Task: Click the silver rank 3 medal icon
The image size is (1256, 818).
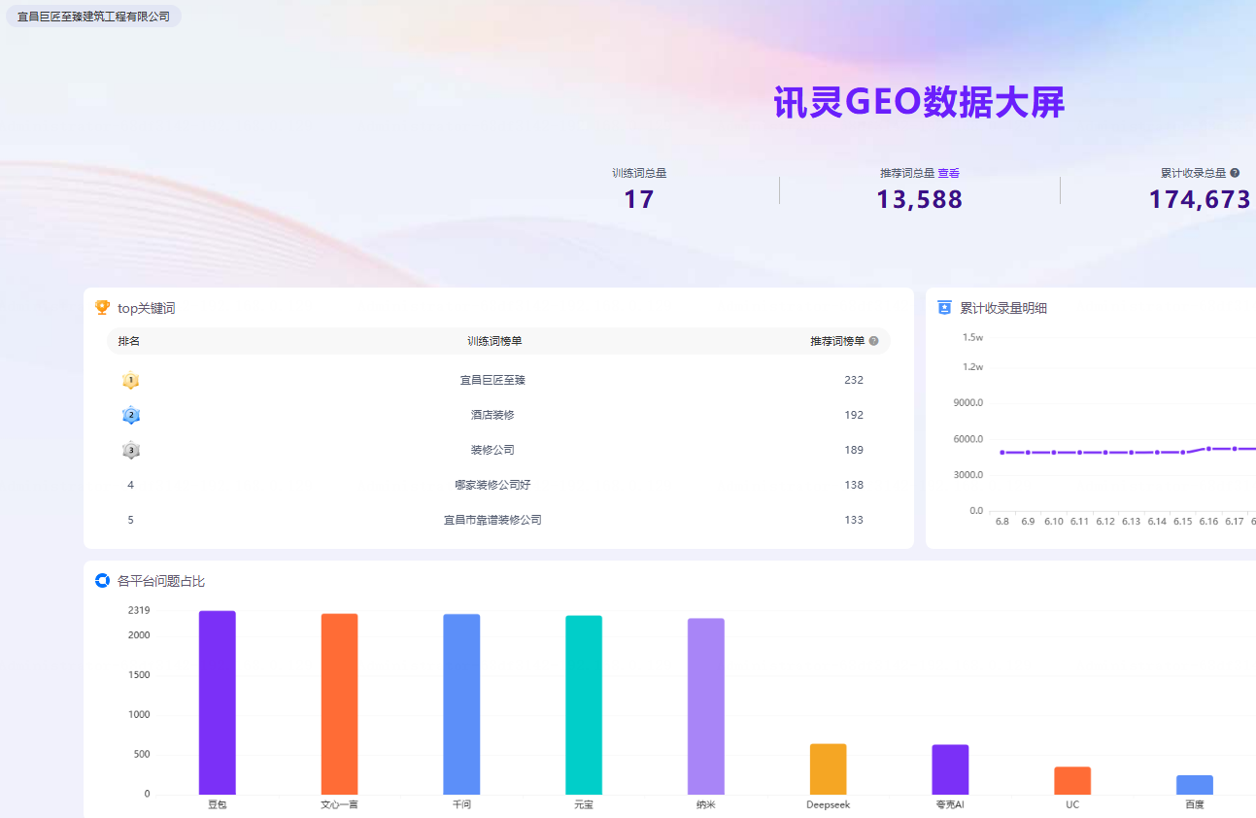Action: tap(131, 451)
